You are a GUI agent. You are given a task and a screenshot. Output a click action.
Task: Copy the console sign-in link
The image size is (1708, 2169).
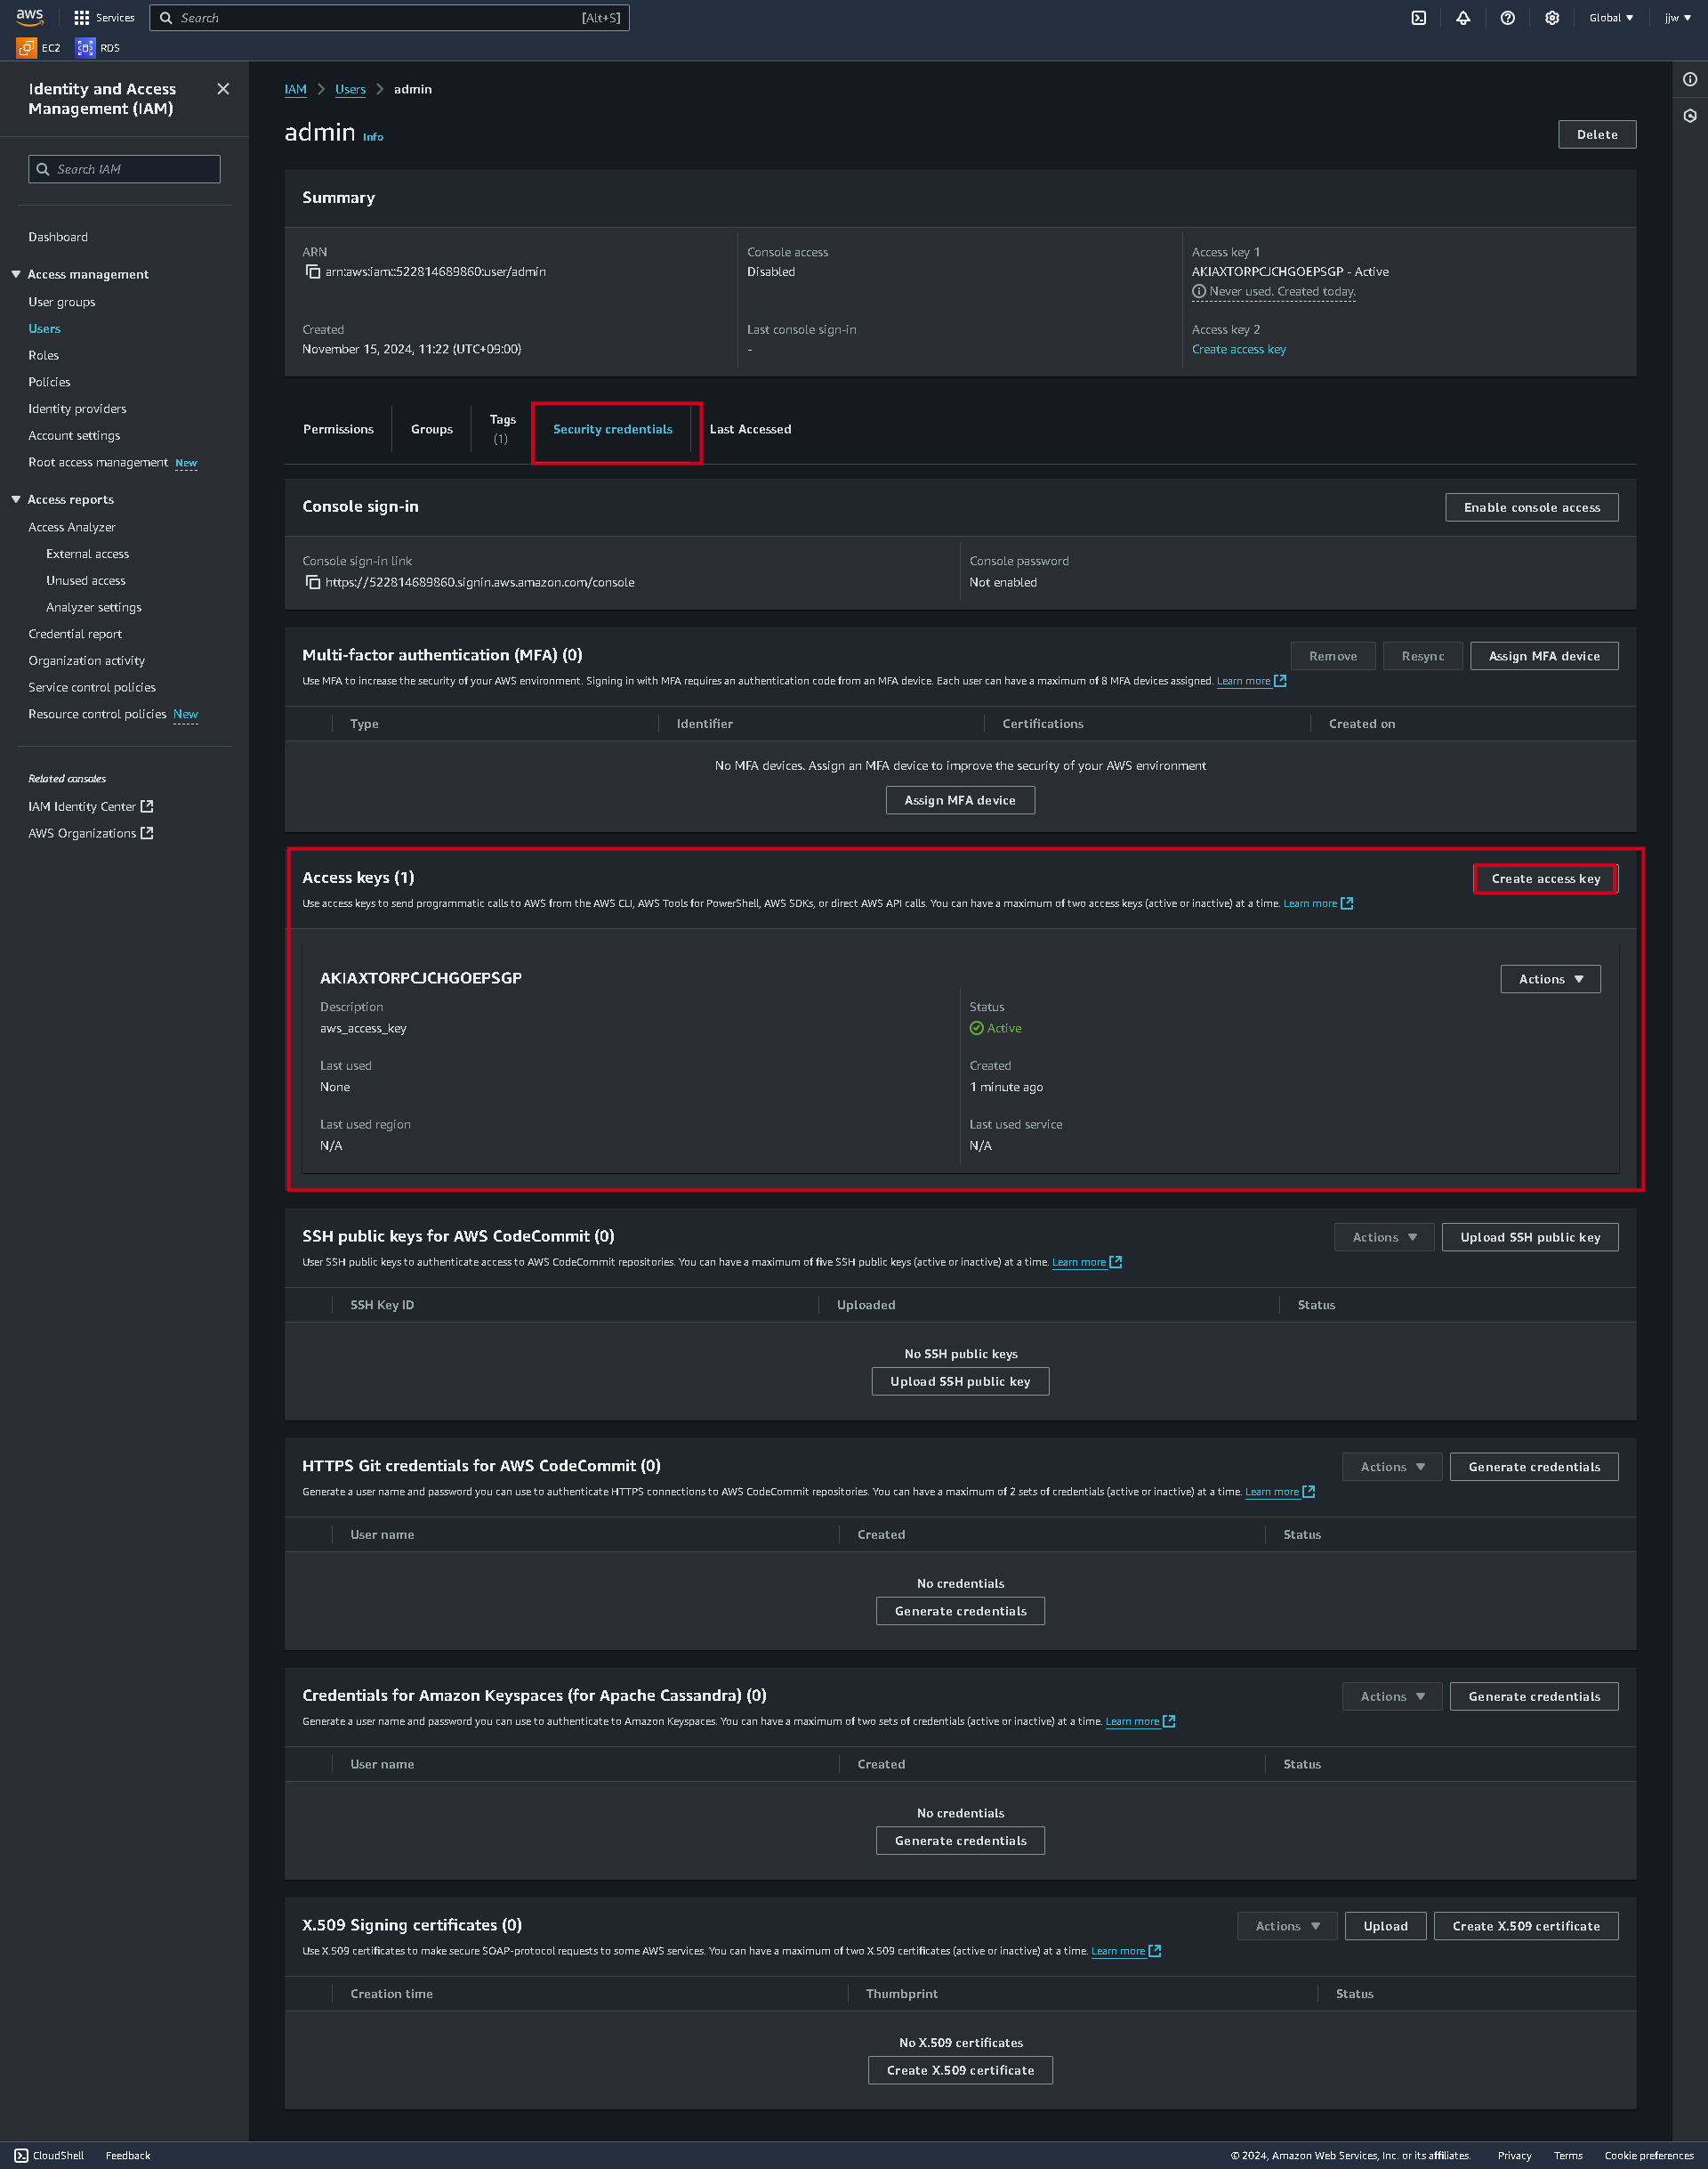(313, 582)
